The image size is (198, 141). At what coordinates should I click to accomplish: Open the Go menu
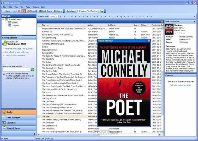pyautogui.click(x=22, y=7)
